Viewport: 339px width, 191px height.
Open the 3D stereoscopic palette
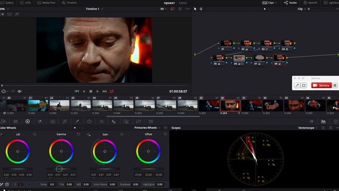pos(151,121)
